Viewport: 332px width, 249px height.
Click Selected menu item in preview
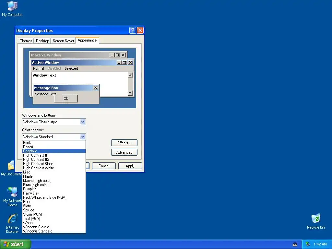(71, 68)
